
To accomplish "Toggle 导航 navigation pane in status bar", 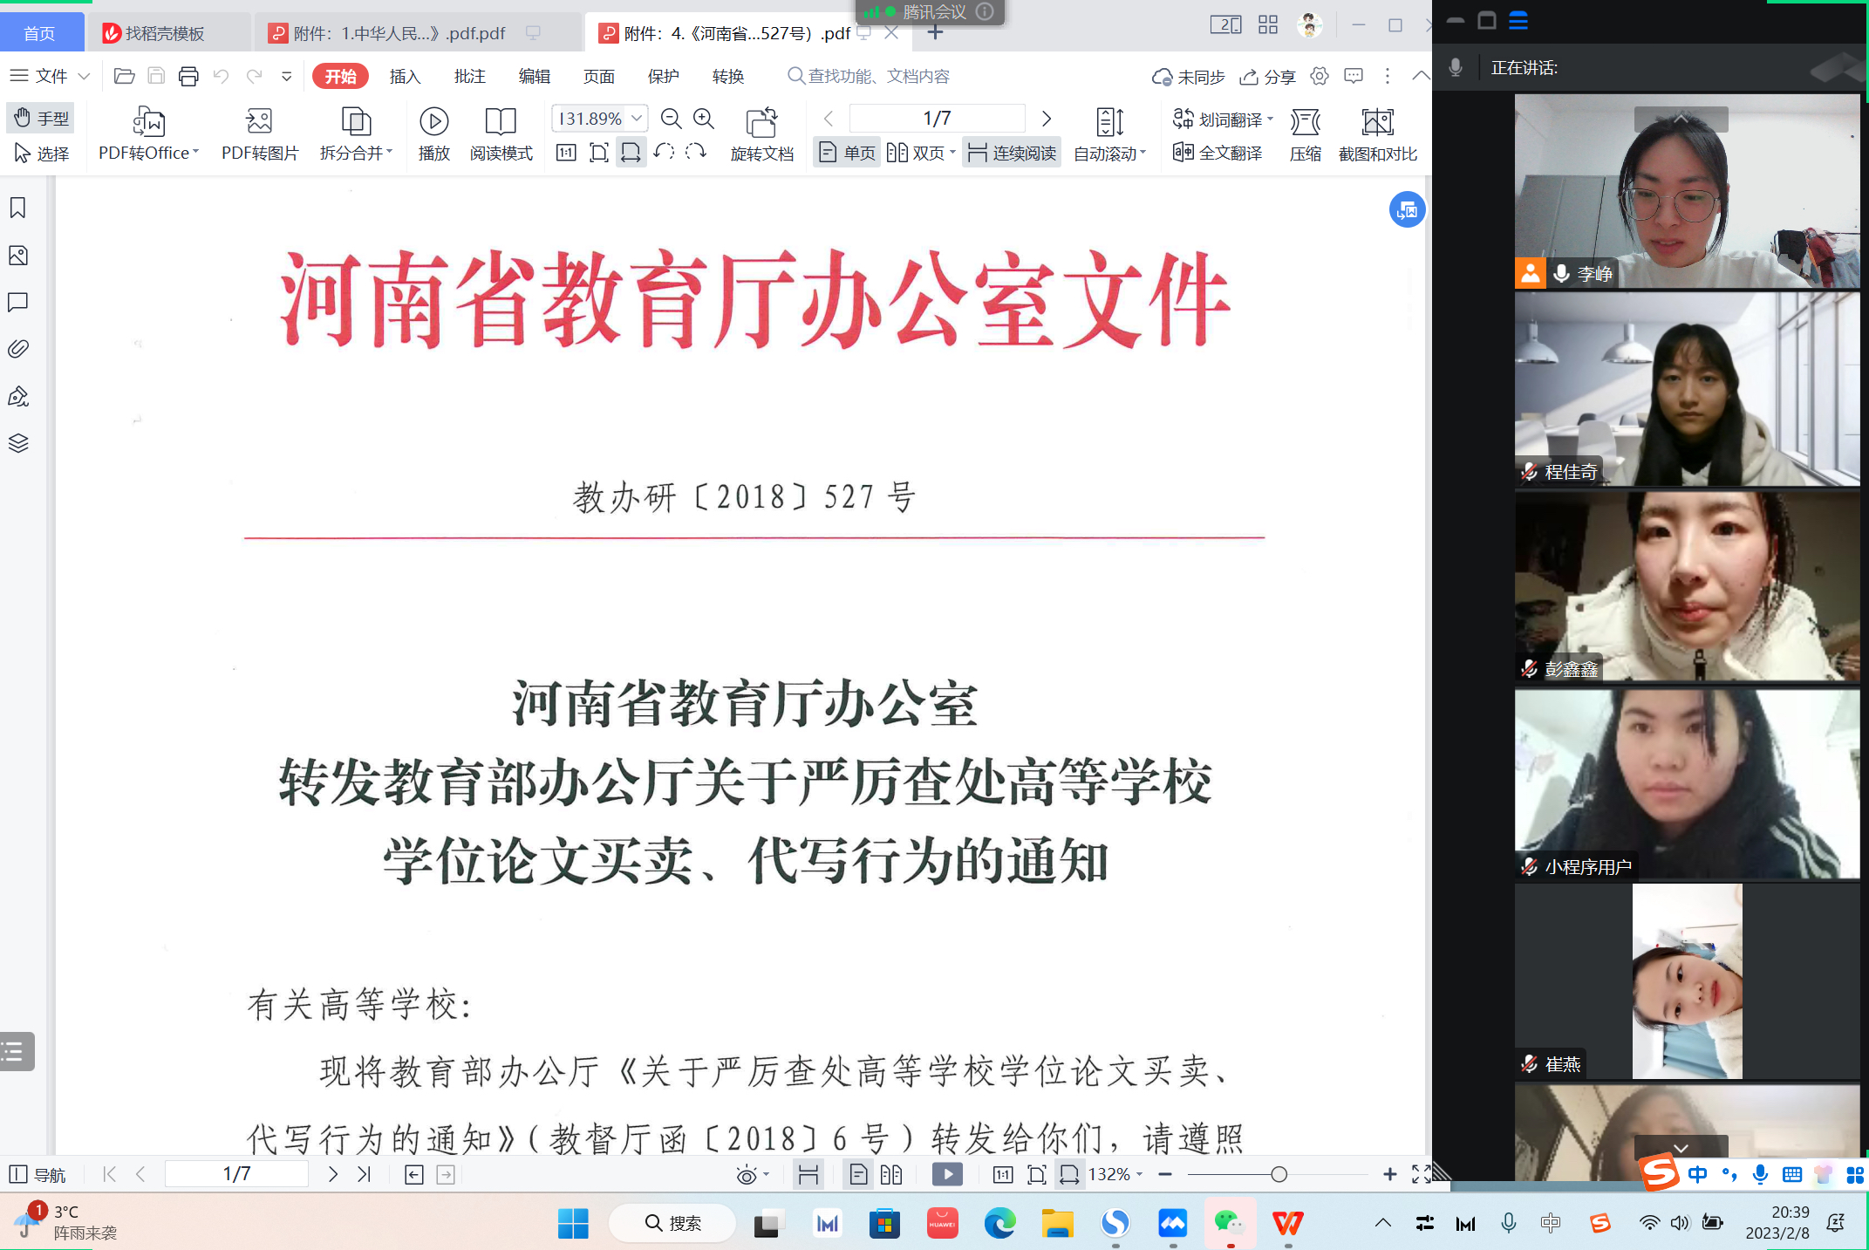I will (x=38, y=1175).
